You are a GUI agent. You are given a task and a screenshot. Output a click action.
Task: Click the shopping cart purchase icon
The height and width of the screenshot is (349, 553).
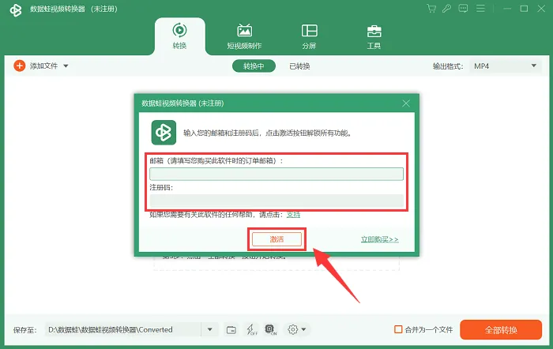pos(431,9)
